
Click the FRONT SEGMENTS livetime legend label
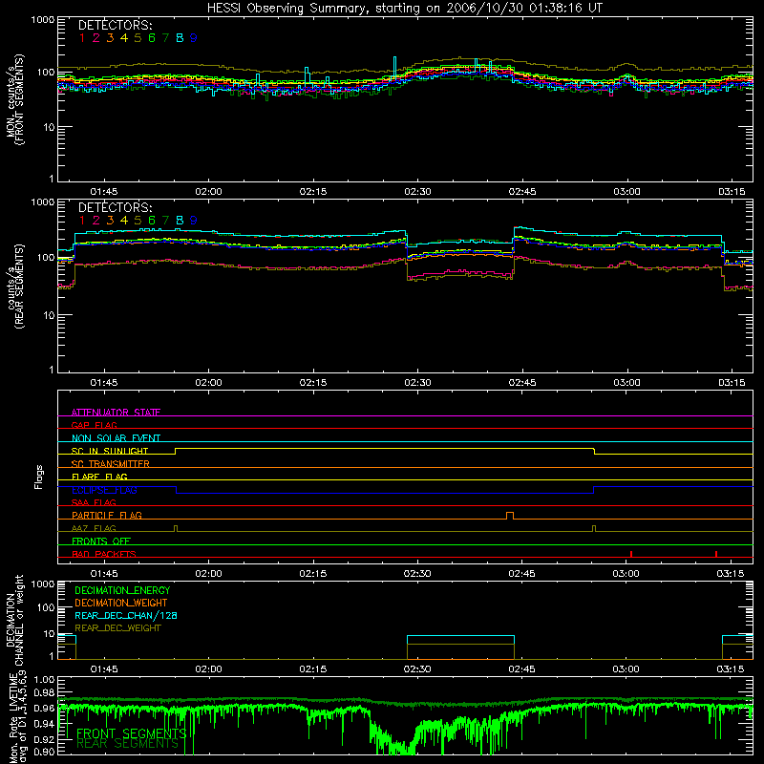coord(131,733)
